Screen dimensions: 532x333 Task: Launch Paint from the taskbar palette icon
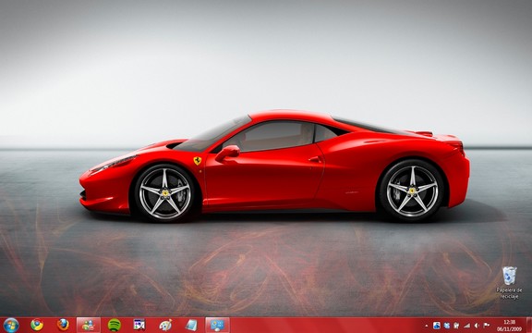click(x=165, y=326)
